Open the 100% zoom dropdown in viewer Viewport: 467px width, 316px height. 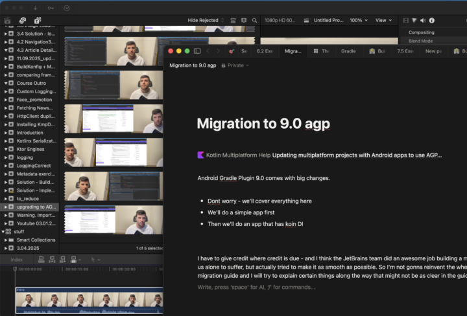[x=359, y=20]
